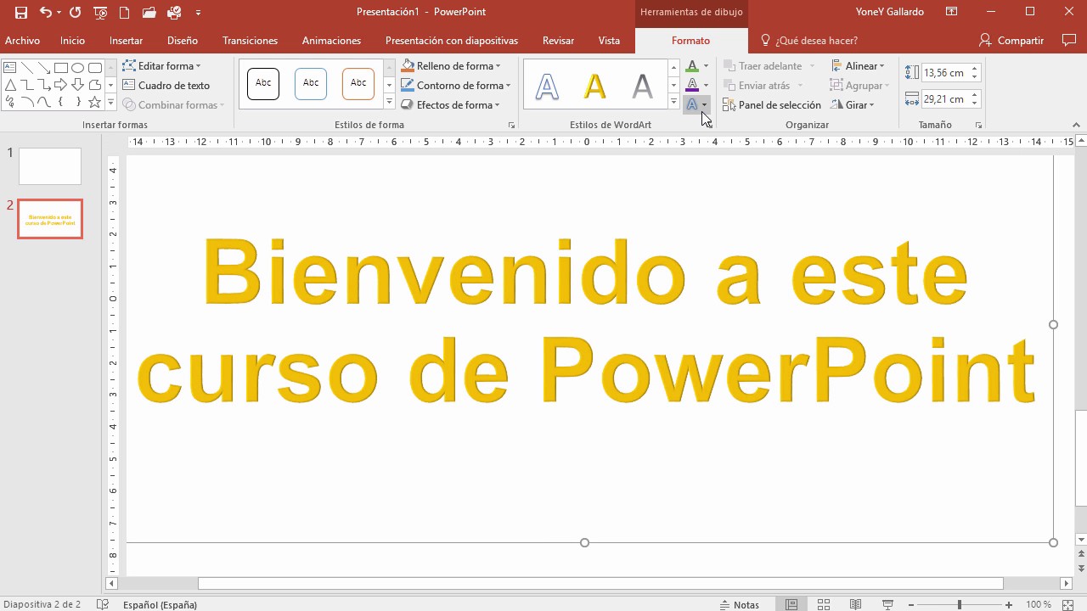Select slide 2 thumbnail
The height and width of the screenshot is (611, 1087).
(50, 219)
